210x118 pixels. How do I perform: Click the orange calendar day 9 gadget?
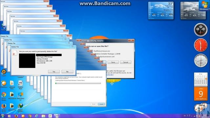201,94
